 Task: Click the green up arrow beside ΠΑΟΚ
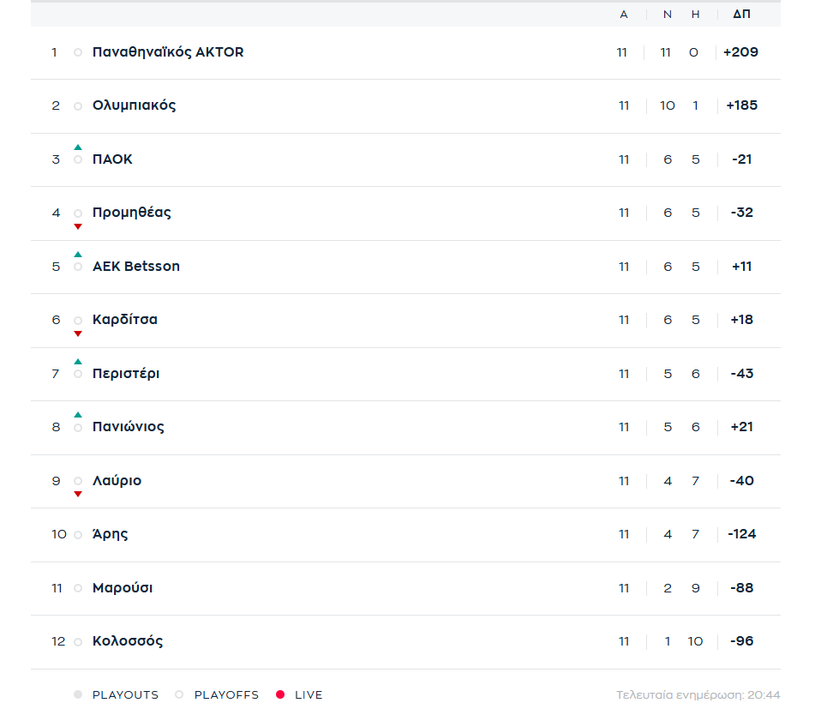tap(78, 147)
